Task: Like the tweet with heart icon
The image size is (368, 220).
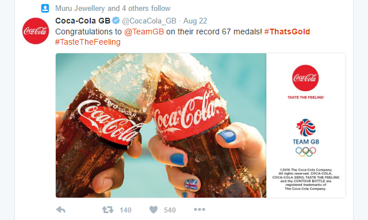Action: (x=154, y=210)
